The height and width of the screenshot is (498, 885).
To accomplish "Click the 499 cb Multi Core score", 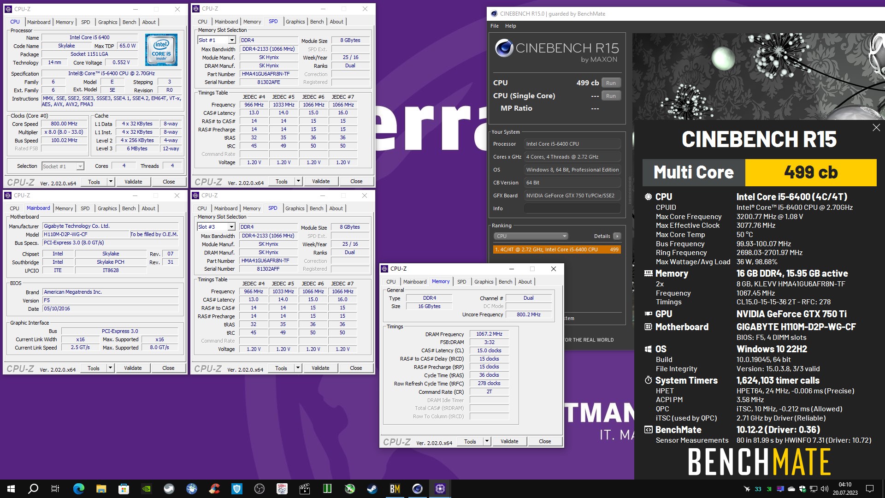I will (811, 172).
